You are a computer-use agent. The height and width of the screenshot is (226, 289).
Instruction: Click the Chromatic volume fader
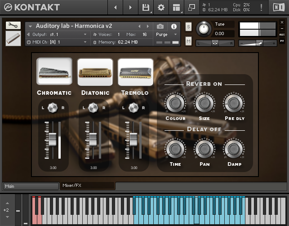click(x=53, y=139)
